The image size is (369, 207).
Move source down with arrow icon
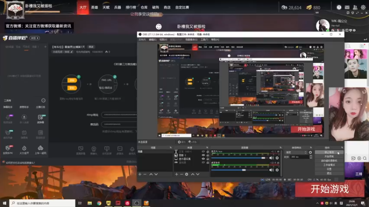point(198,174)
